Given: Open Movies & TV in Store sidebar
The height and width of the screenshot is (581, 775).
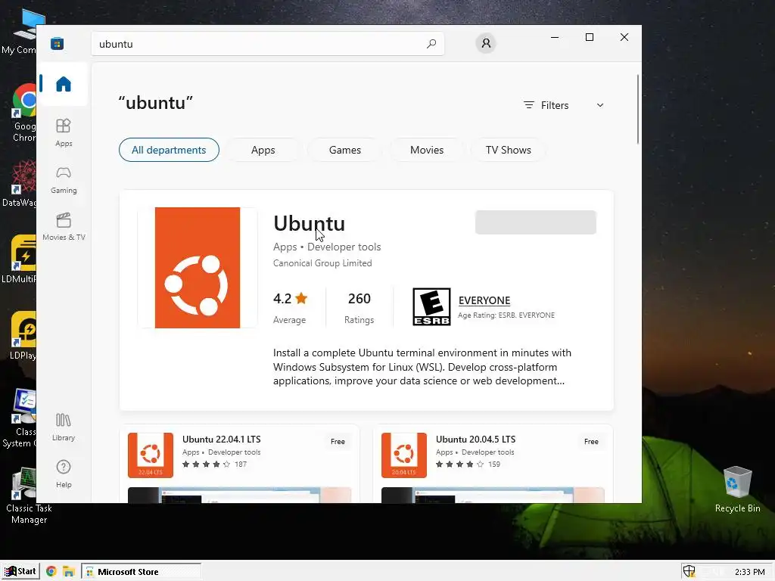Looking at the screenshot, I should pyautogui.click(x=64, y=227).
